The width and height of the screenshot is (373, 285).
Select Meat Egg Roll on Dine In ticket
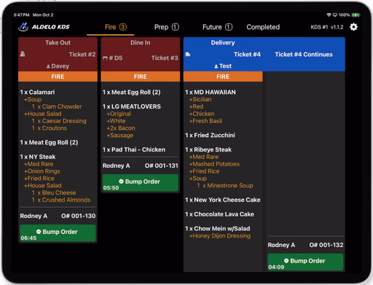pyautogui.click(x=132, y=93)
